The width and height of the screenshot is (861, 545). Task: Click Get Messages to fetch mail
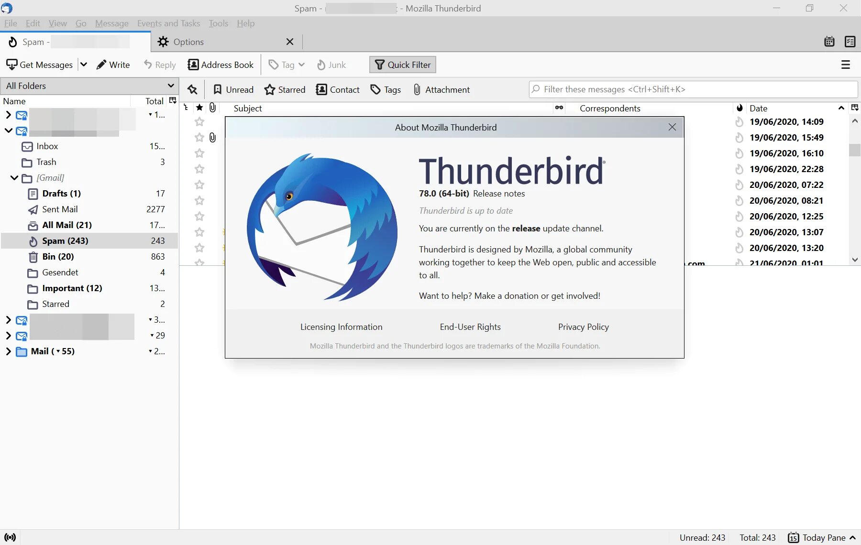pyautogui.click(x=40, y=65)
